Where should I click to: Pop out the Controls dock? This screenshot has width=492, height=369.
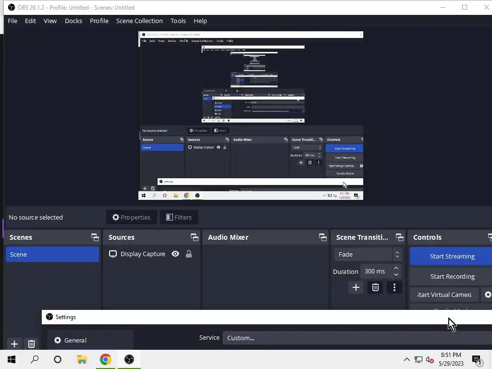pos(490,237)
